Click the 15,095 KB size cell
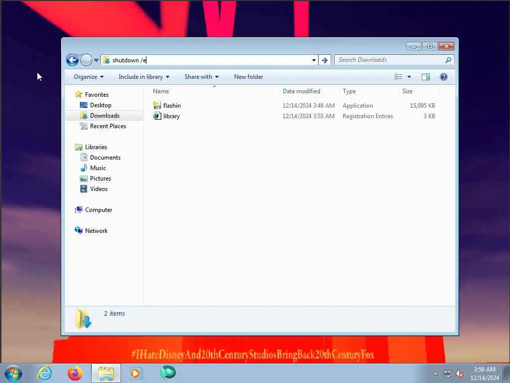This screenshot has height=383, width=510. [x=422, y=106]
